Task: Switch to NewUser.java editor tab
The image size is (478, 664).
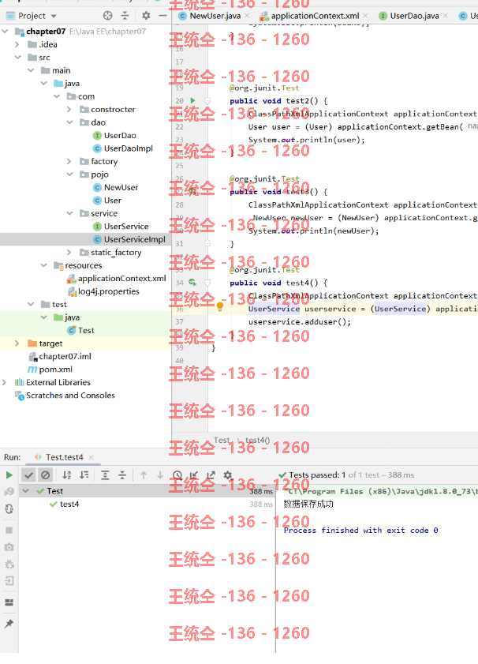Action: point(215,16)
